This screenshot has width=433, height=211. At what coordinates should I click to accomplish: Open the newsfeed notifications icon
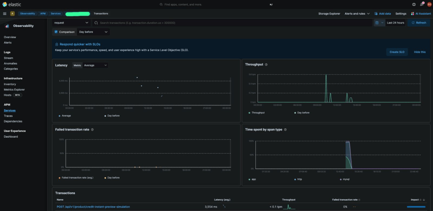(x=421, y=4)
